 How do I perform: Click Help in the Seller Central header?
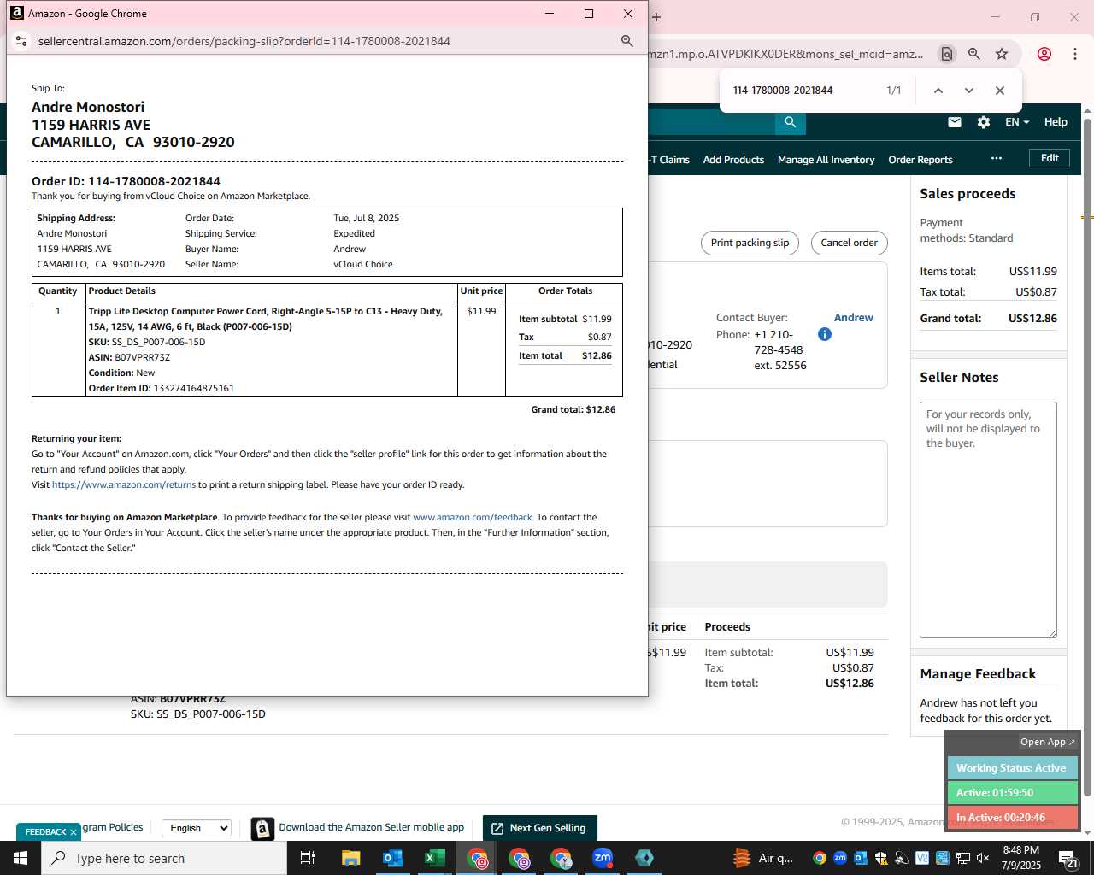(1056, 122)
